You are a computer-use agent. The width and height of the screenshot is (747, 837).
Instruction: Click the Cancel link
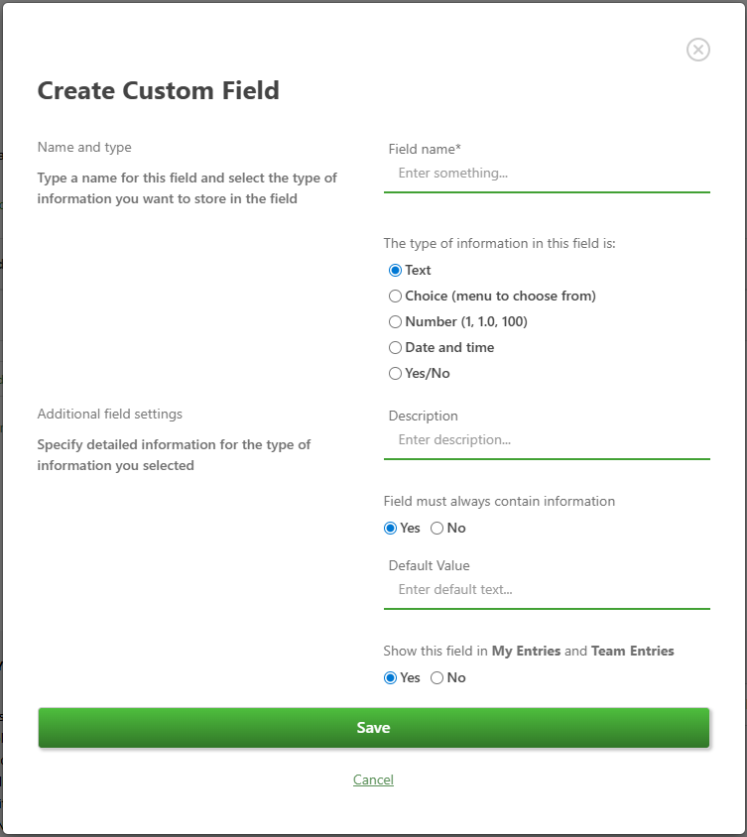pyautogui.click(x=373, y=780)
